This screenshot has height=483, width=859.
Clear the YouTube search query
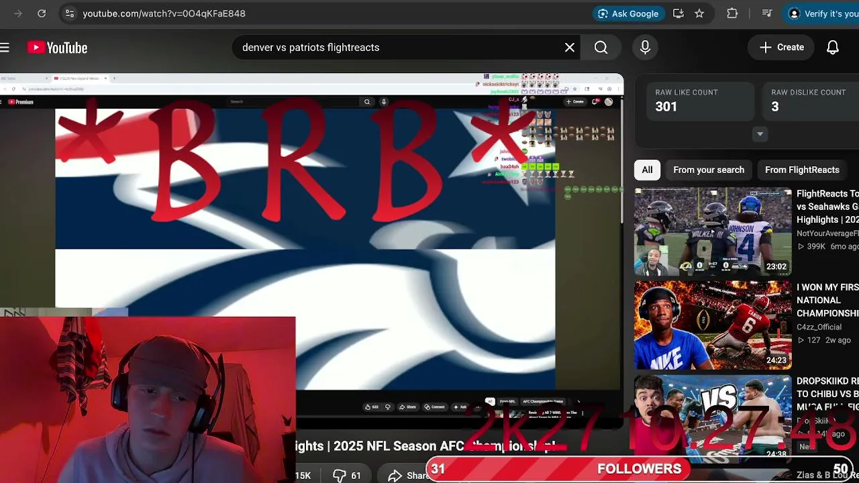(570, 48)
